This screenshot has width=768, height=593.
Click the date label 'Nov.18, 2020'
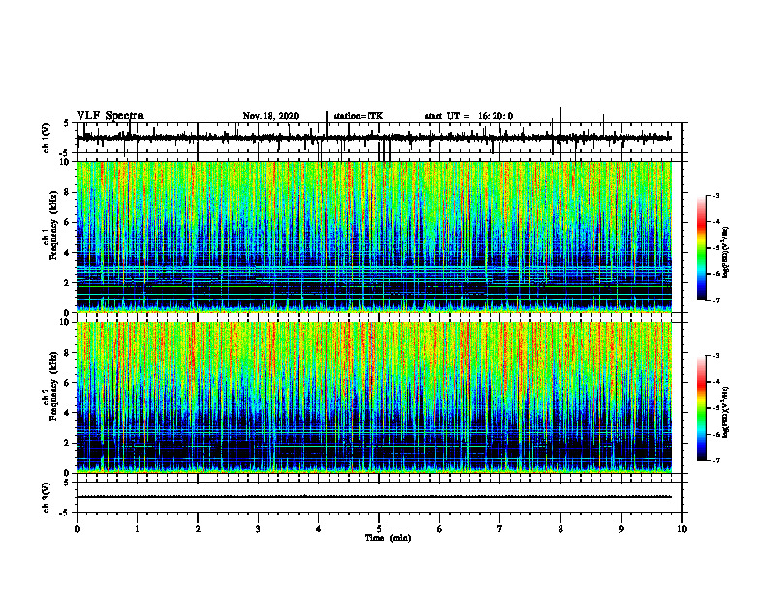pyautogui.click(x=271, y=116)
